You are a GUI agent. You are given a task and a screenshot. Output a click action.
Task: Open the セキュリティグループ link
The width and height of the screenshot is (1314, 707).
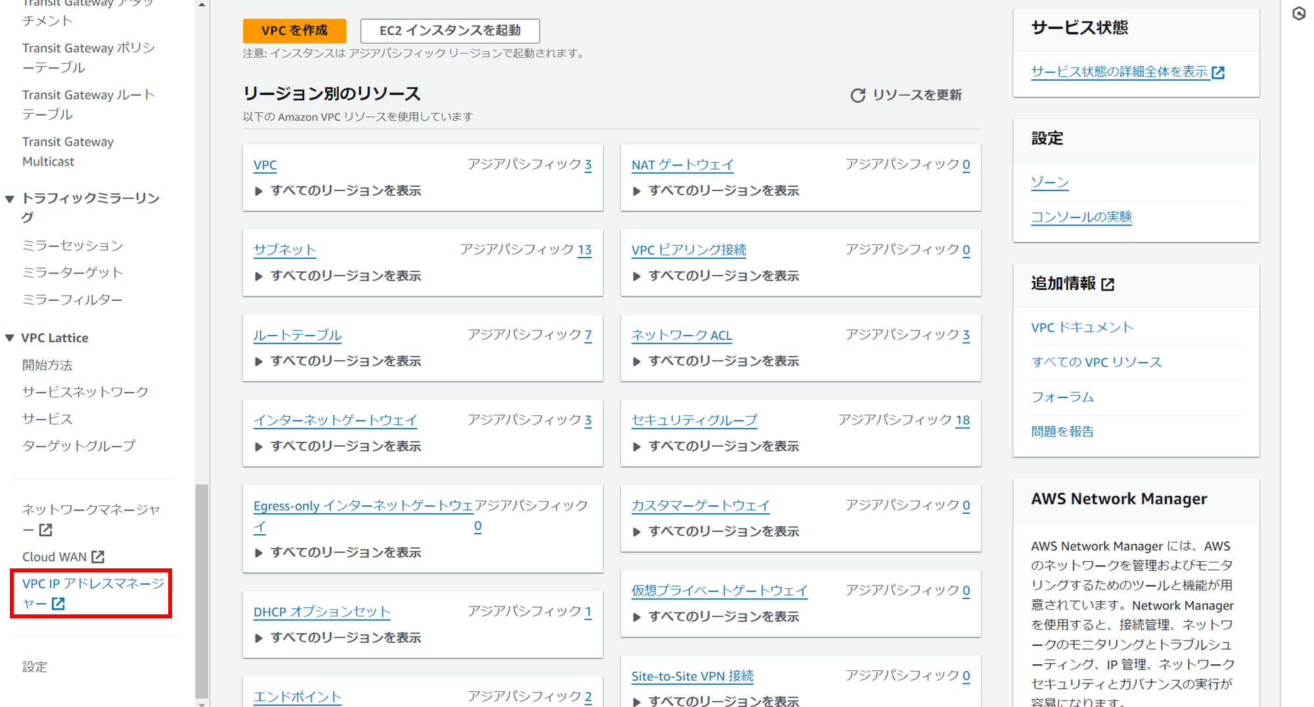[694, 421]
